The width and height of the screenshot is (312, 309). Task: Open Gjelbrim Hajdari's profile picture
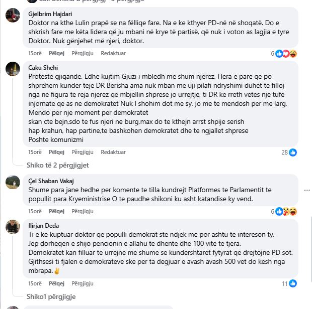tap(13, 16)
